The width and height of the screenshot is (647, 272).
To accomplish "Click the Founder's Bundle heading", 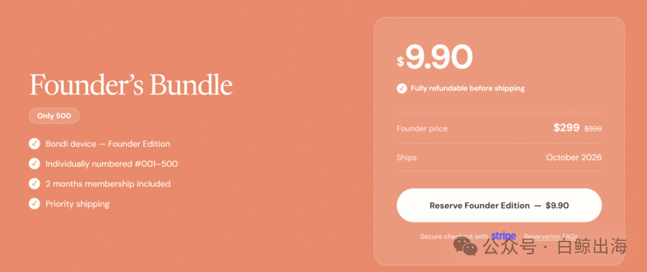I will 131,84.
